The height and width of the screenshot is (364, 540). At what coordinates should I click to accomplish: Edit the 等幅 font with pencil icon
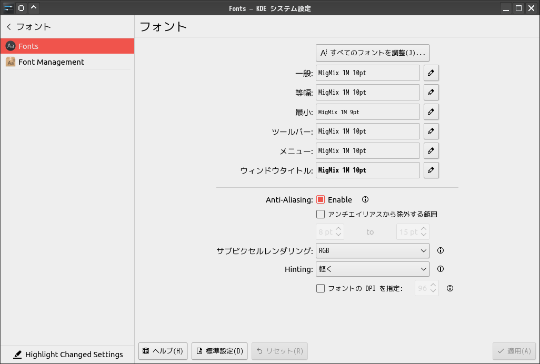[x=431, y=92]
